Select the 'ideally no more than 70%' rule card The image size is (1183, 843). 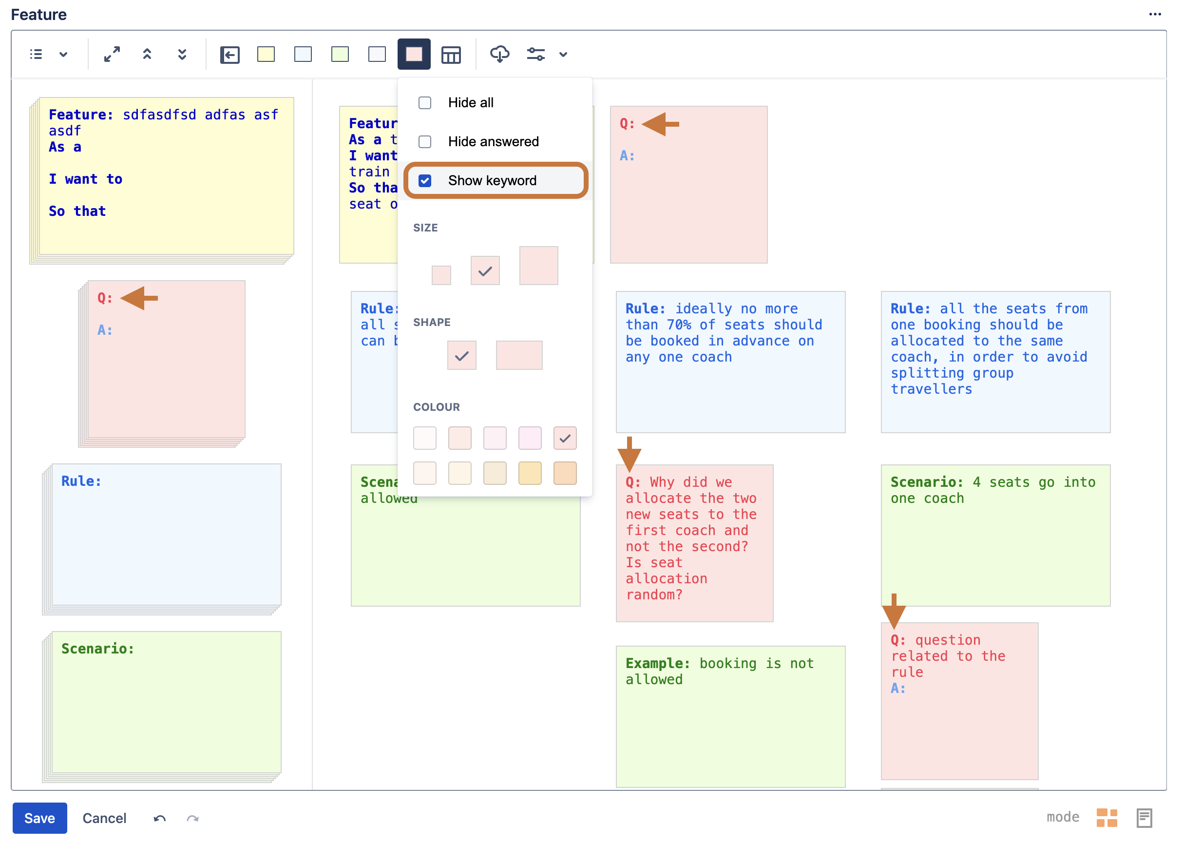(731, 363)
